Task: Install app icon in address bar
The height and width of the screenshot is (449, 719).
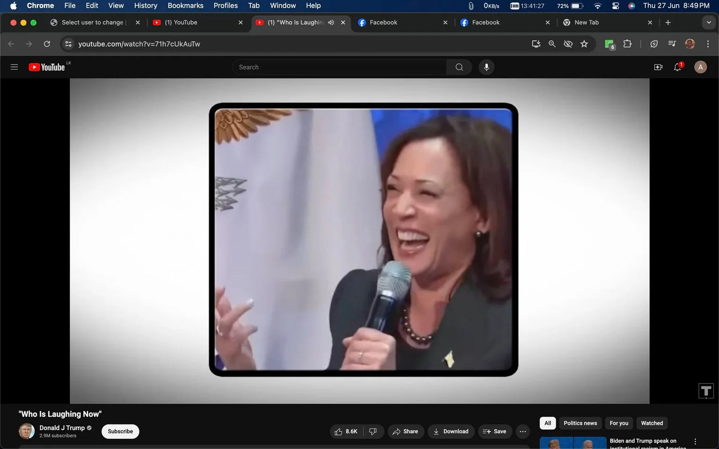Action: [536, 43]
